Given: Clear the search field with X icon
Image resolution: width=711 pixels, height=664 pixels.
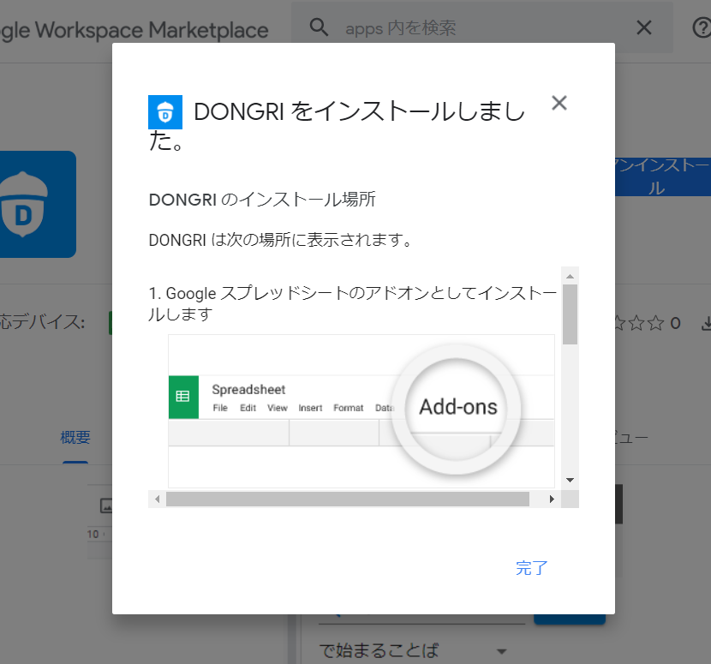Looking at the screenshot, I should [644, 27].
